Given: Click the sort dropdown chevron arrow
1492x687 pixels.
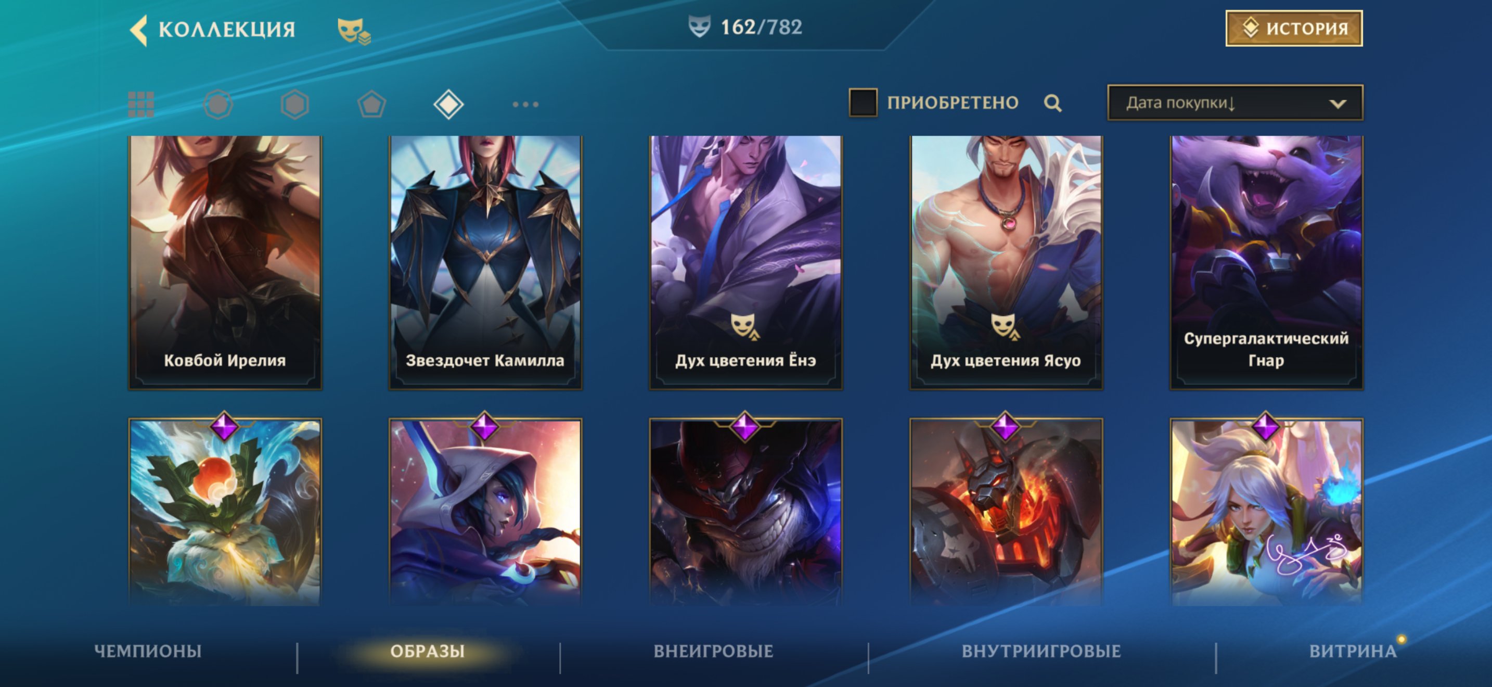Looking at the screenshot, I should pyautogui.click(x=1337, y=104).
